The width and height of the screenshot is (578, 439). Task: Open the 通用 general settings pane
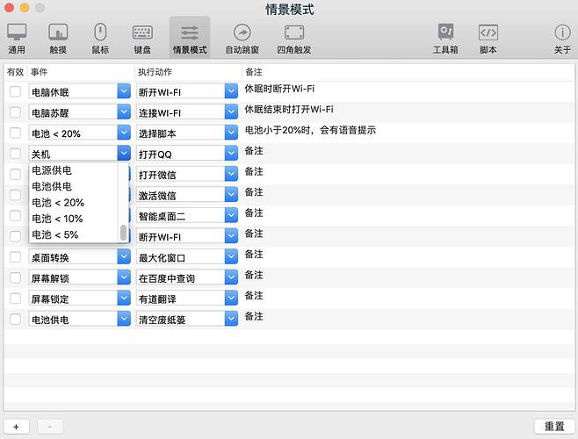[17, 38]
